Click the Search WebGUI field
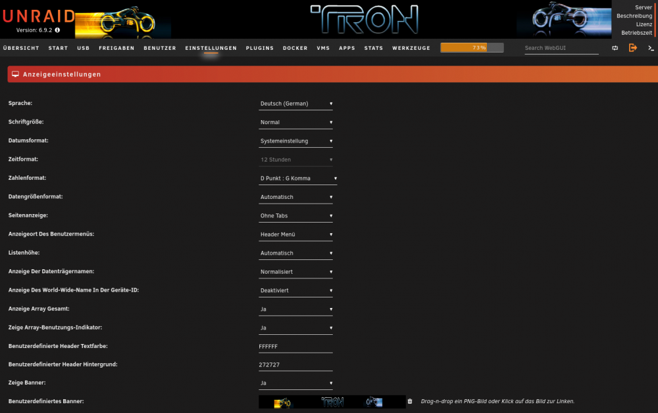This screenshot has height=413, width=658. click(x=561, y=48)
